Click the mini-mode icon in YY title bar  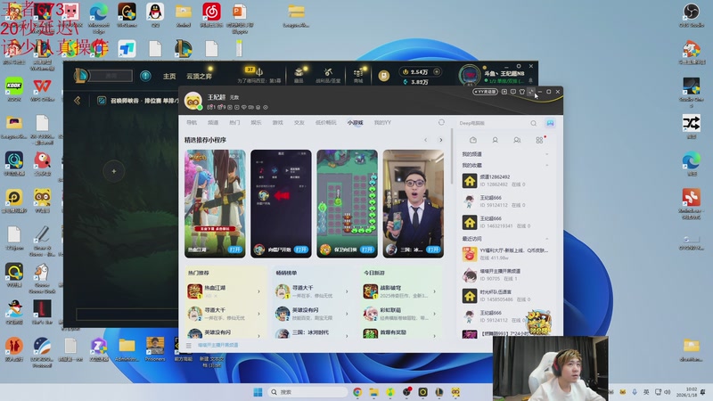coord(531,92)
